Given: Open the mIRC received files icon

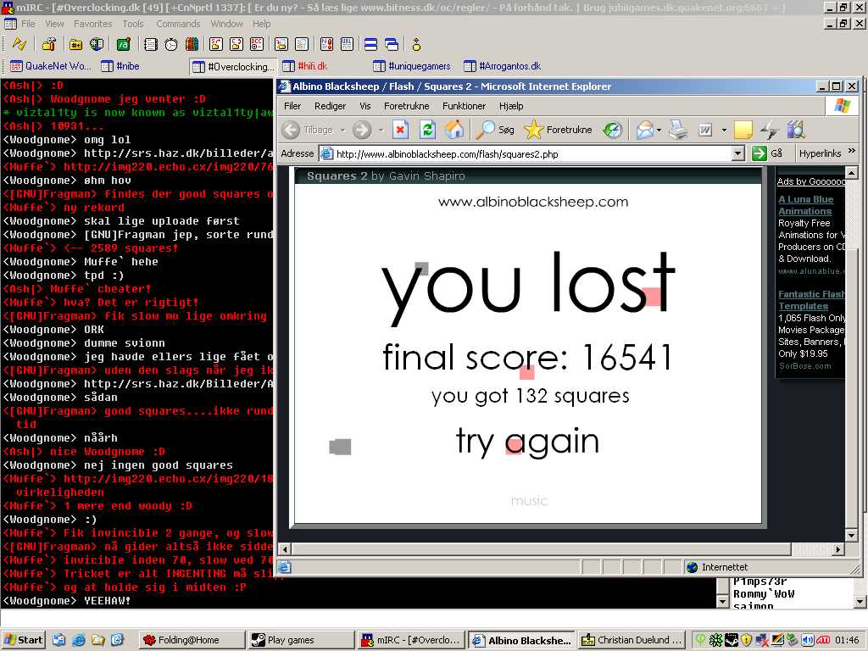Looking at the screenshot, I should [x=281, y=44].
